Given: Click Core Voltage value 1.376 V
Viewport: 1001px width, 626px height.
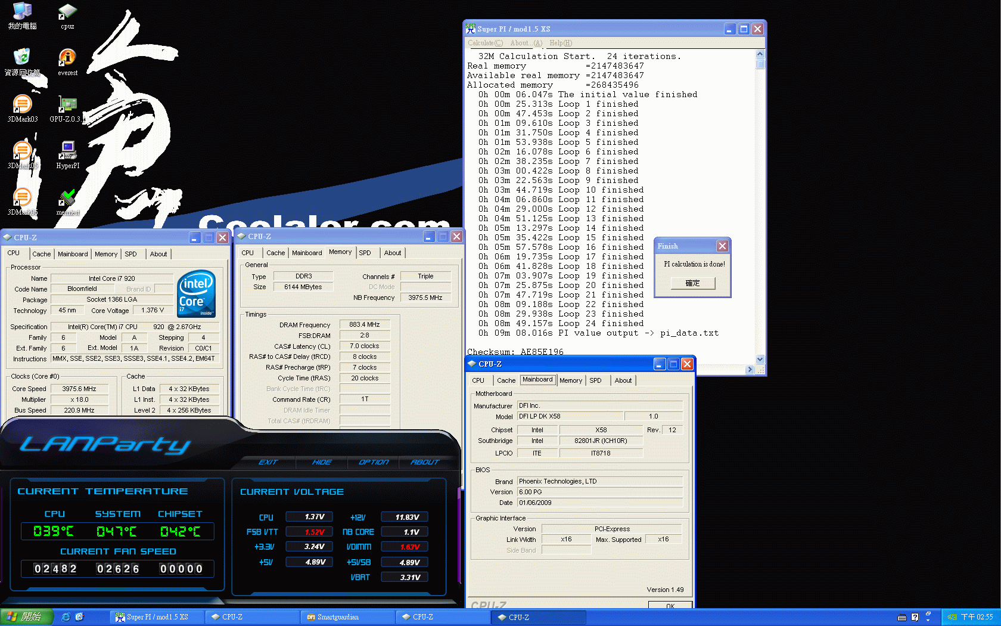Looking at the screenshot, I should click(153, 310).
